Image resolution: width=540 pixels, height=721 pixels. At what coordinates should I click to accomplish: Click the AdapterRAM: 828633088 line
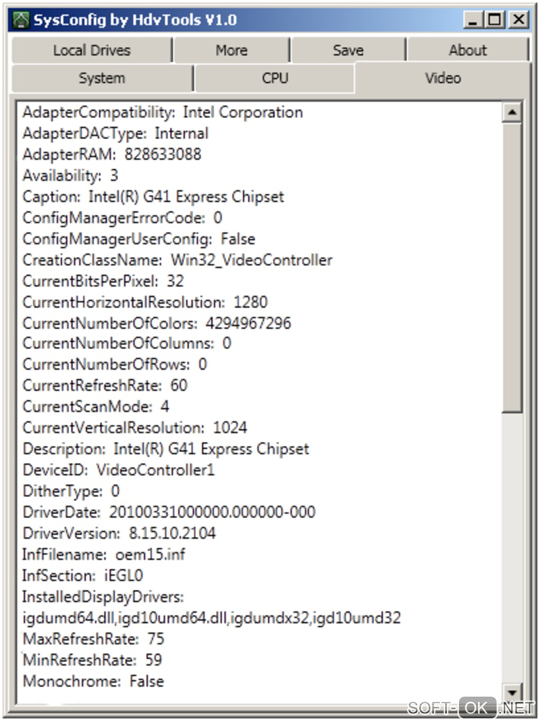pos(112,155)
